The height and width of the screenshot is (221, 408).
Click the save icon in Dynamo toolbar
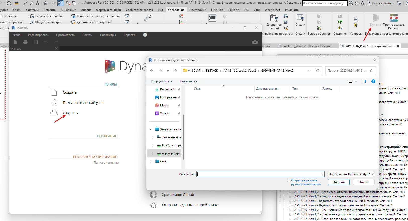point(36,42)
